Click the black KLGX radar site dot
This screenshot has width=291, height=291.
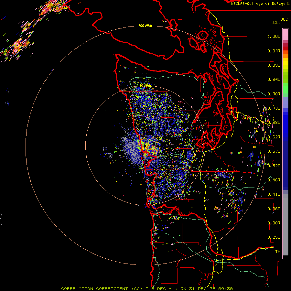[x=145, y=146]
